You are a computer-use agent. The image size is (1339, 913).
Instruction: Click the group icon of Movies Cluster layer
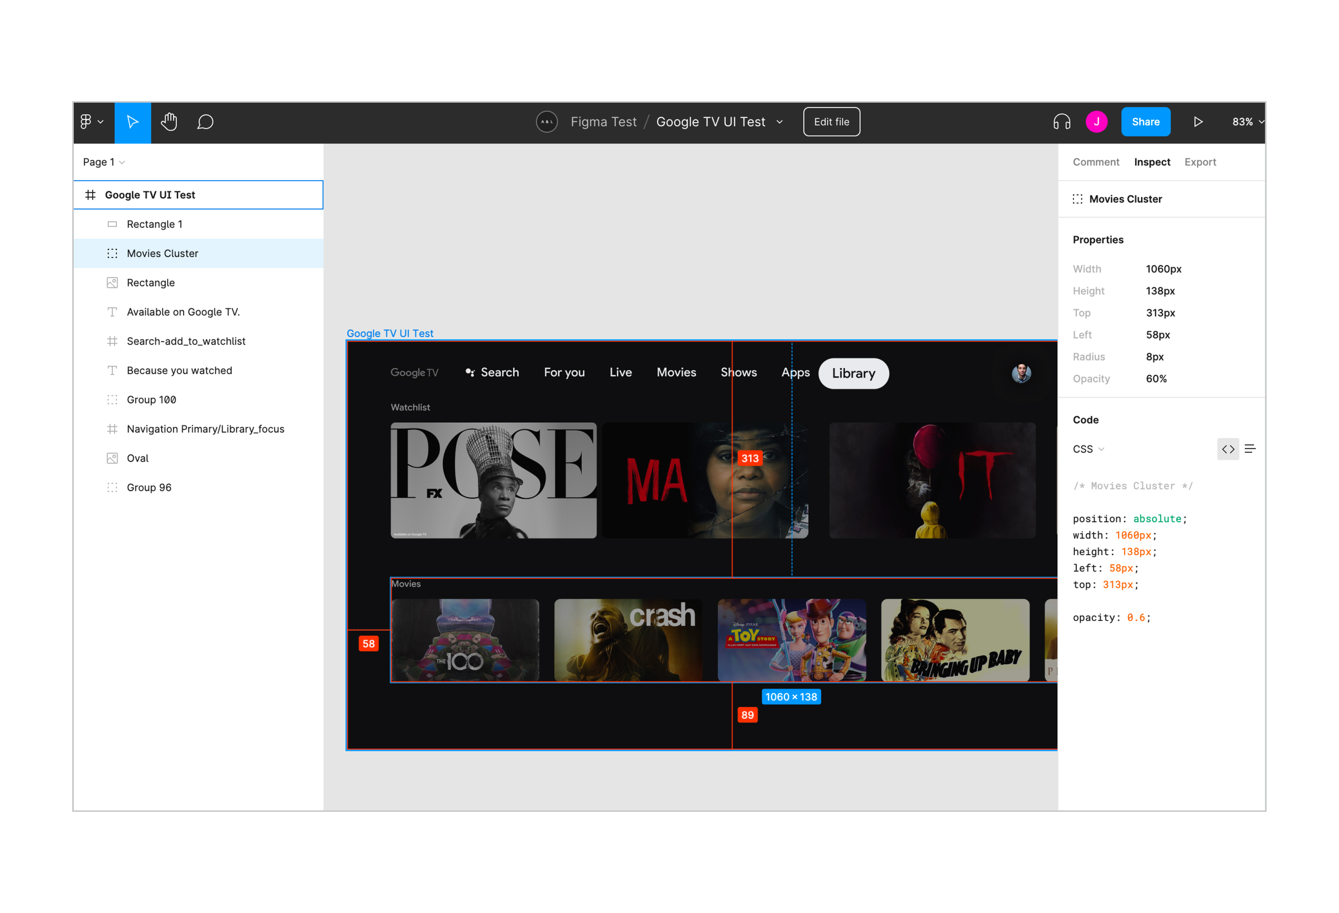pyautogui.click(x=112, y=253)
